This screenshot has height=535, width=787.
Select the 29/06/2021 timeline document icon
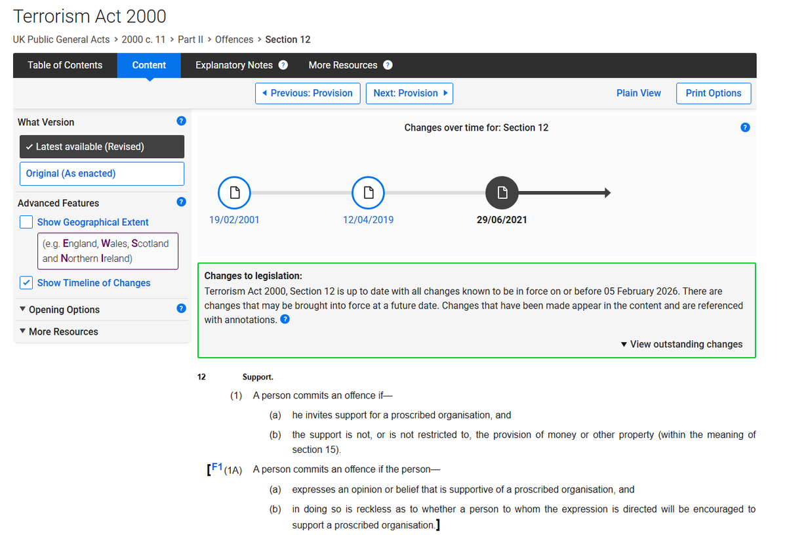[502, 193]
